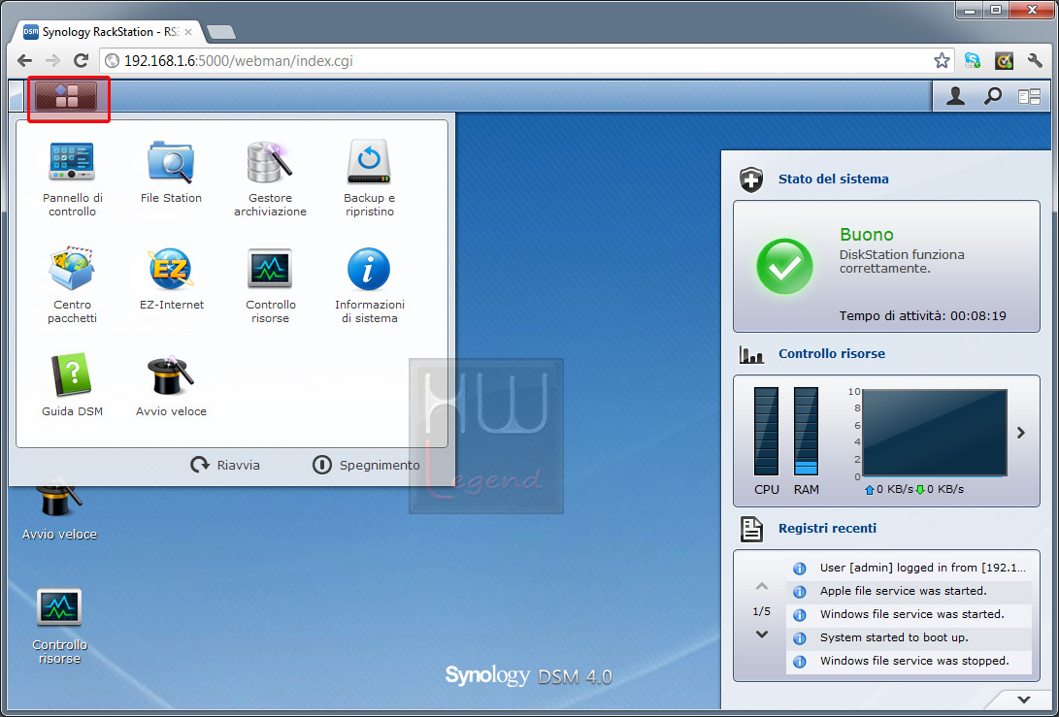Launch EZ-Internet wizard

click(x=172, y=278)
